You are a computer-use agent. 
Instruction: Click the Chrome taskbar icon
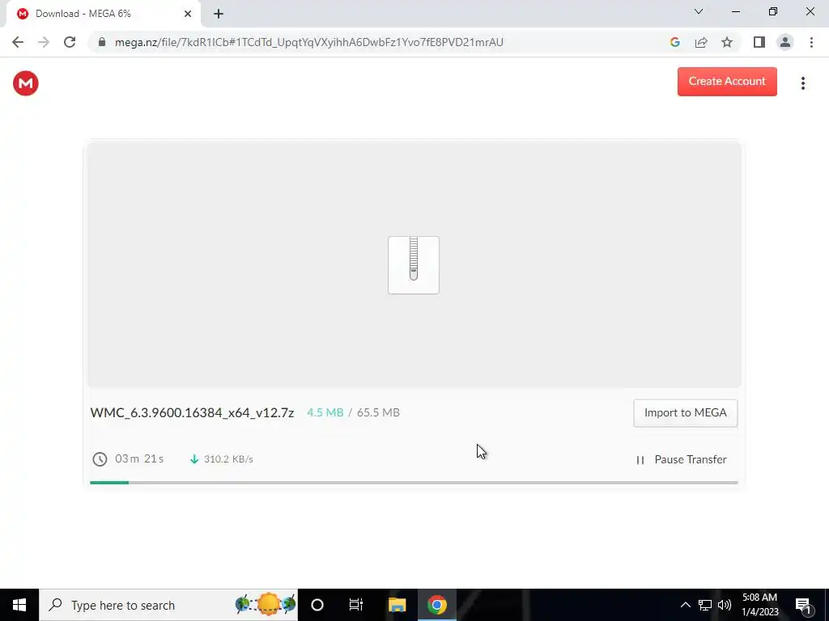pyautogui.click(x=436, y=605)
